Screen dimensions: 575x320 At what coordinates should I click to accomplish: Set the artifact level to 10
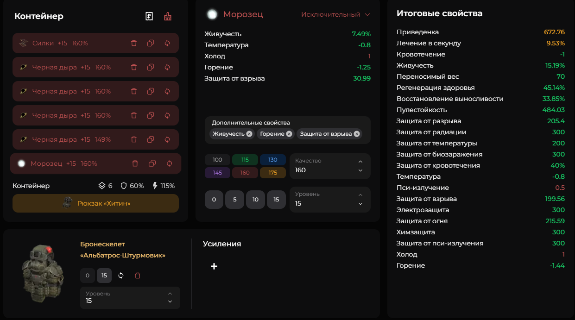tap(255, 200)
